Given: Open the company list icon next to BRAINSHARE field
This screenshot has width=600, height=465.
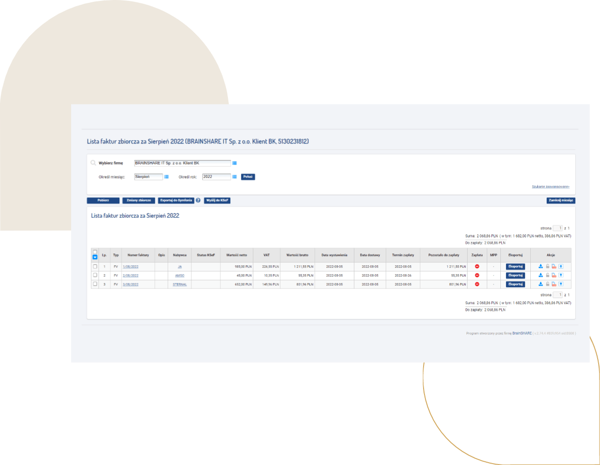Looking at the screenshot, I should click(234, 163).
